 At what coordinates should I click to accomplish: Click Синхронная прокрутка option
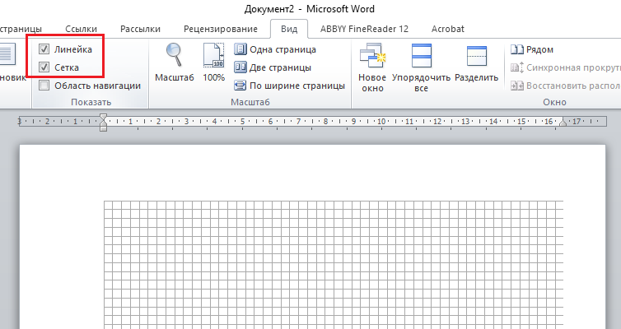coord(566,67)
